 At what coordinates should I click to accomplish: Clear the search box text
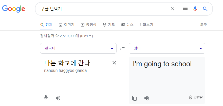172,9
